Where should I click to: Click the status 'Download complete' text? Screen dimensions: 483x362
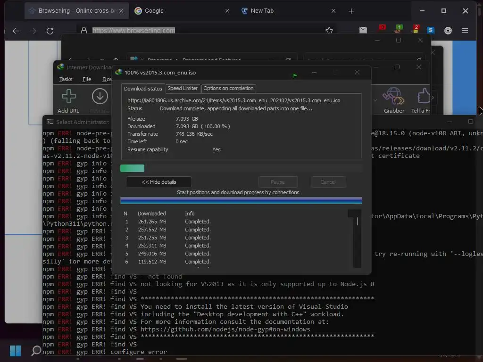(236, 108)
